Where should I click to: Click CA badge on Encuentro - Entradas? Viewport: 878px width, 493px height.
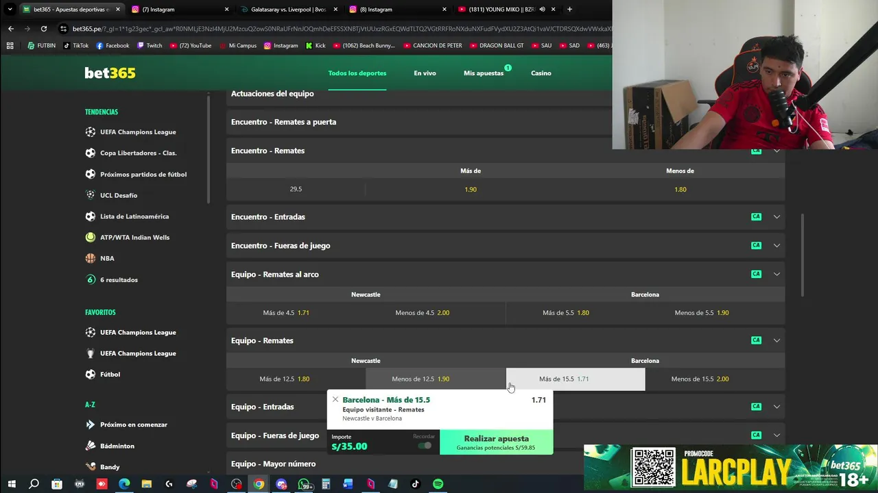click(x=756, y=216)
